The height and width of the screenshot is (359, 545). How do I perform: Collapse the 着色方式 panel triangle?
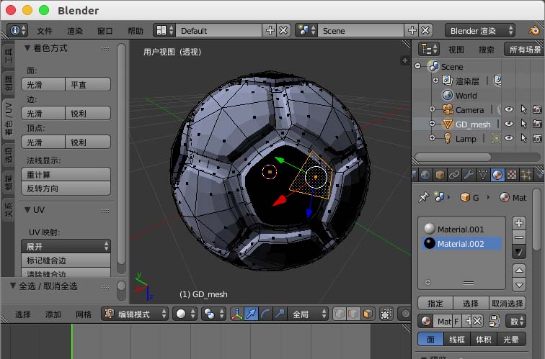27,48
